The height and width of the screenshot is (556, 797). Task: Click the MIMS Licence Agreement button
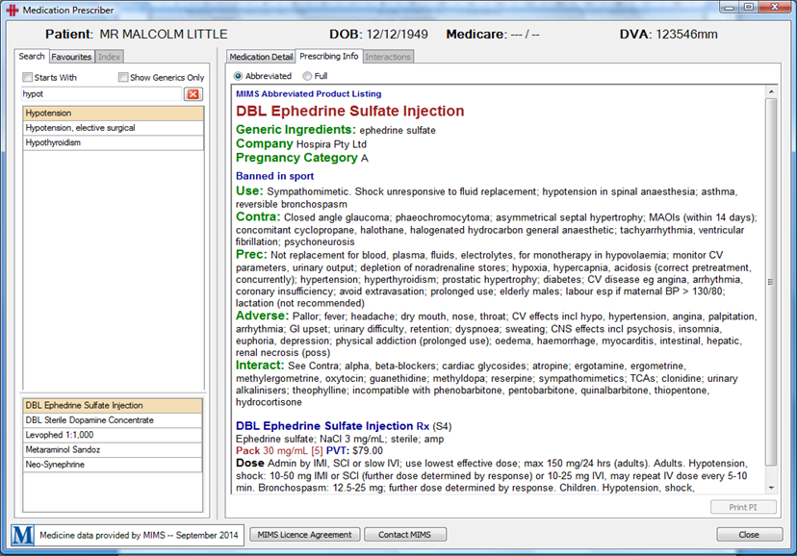(305, 535)
